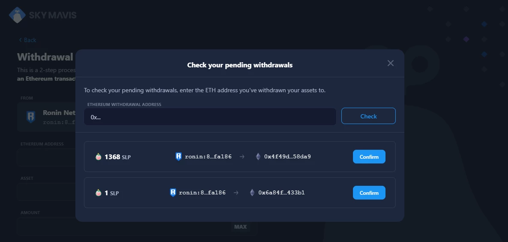Click the MAX amount button
The width and height of the screenshot is (508, 242).
coord(240,227)
